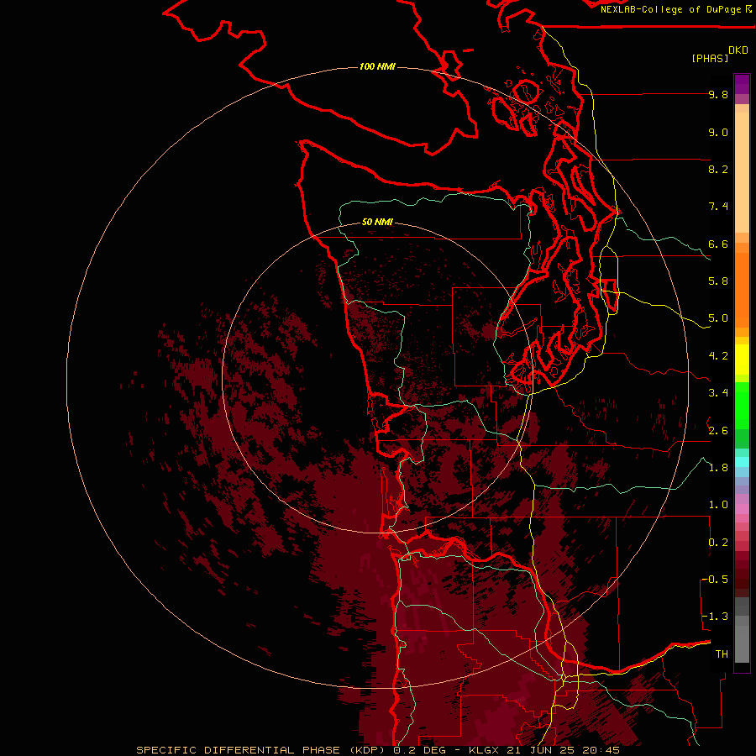Click the 100 NMI range ring label
This screenshot has width=756, height=756.
[377, 66]
